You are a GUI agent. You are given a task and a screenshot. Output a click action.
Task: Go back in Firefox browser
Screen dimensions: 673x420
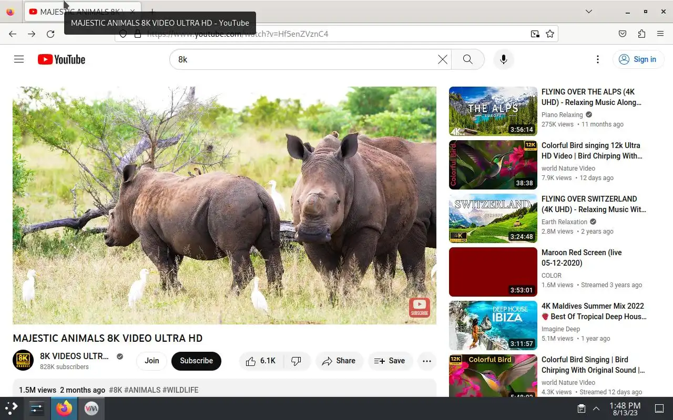13,34
